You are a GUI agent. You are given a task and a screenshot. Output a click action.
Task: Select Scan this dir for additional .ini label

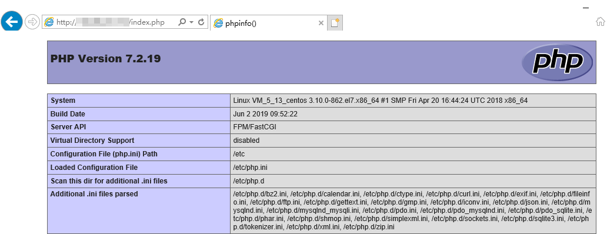[x=109, y=180]
